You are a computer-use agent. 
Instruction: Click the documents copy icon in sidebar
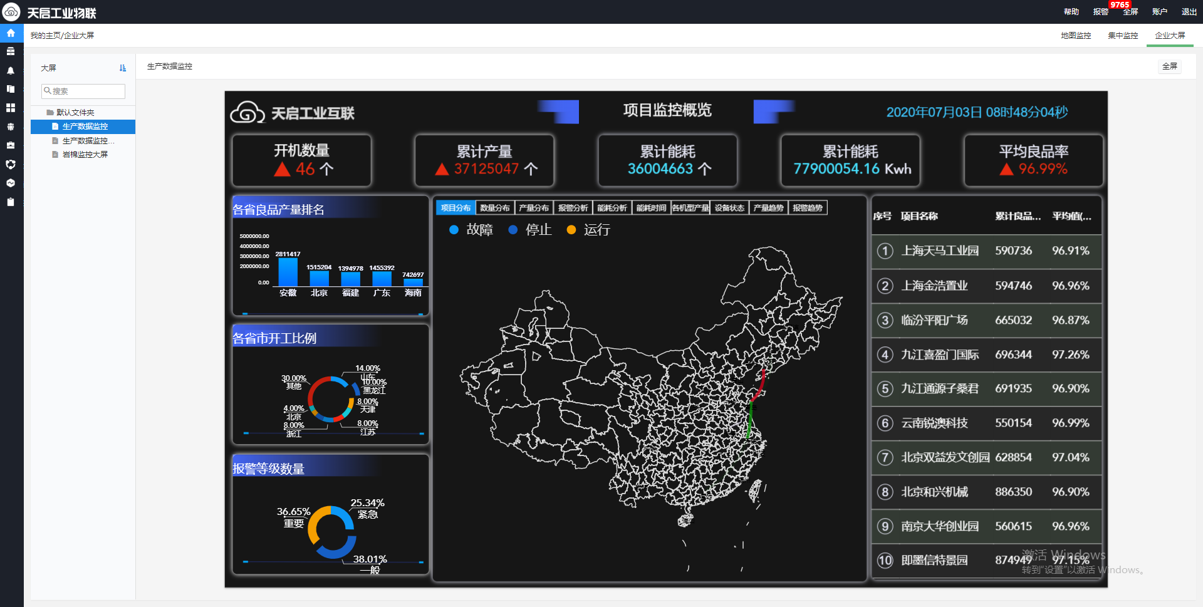pos(11,89)
